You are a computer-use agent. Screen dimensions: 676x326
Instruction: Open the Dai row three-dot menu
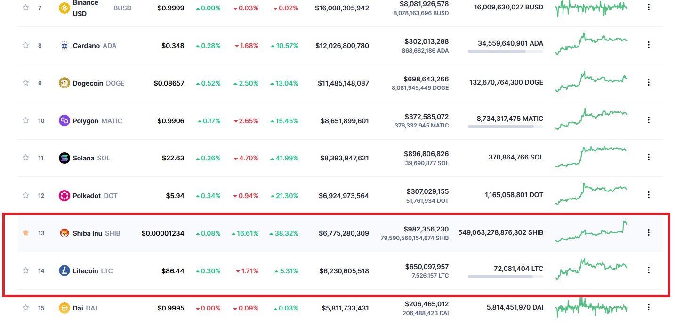point(649,307)
